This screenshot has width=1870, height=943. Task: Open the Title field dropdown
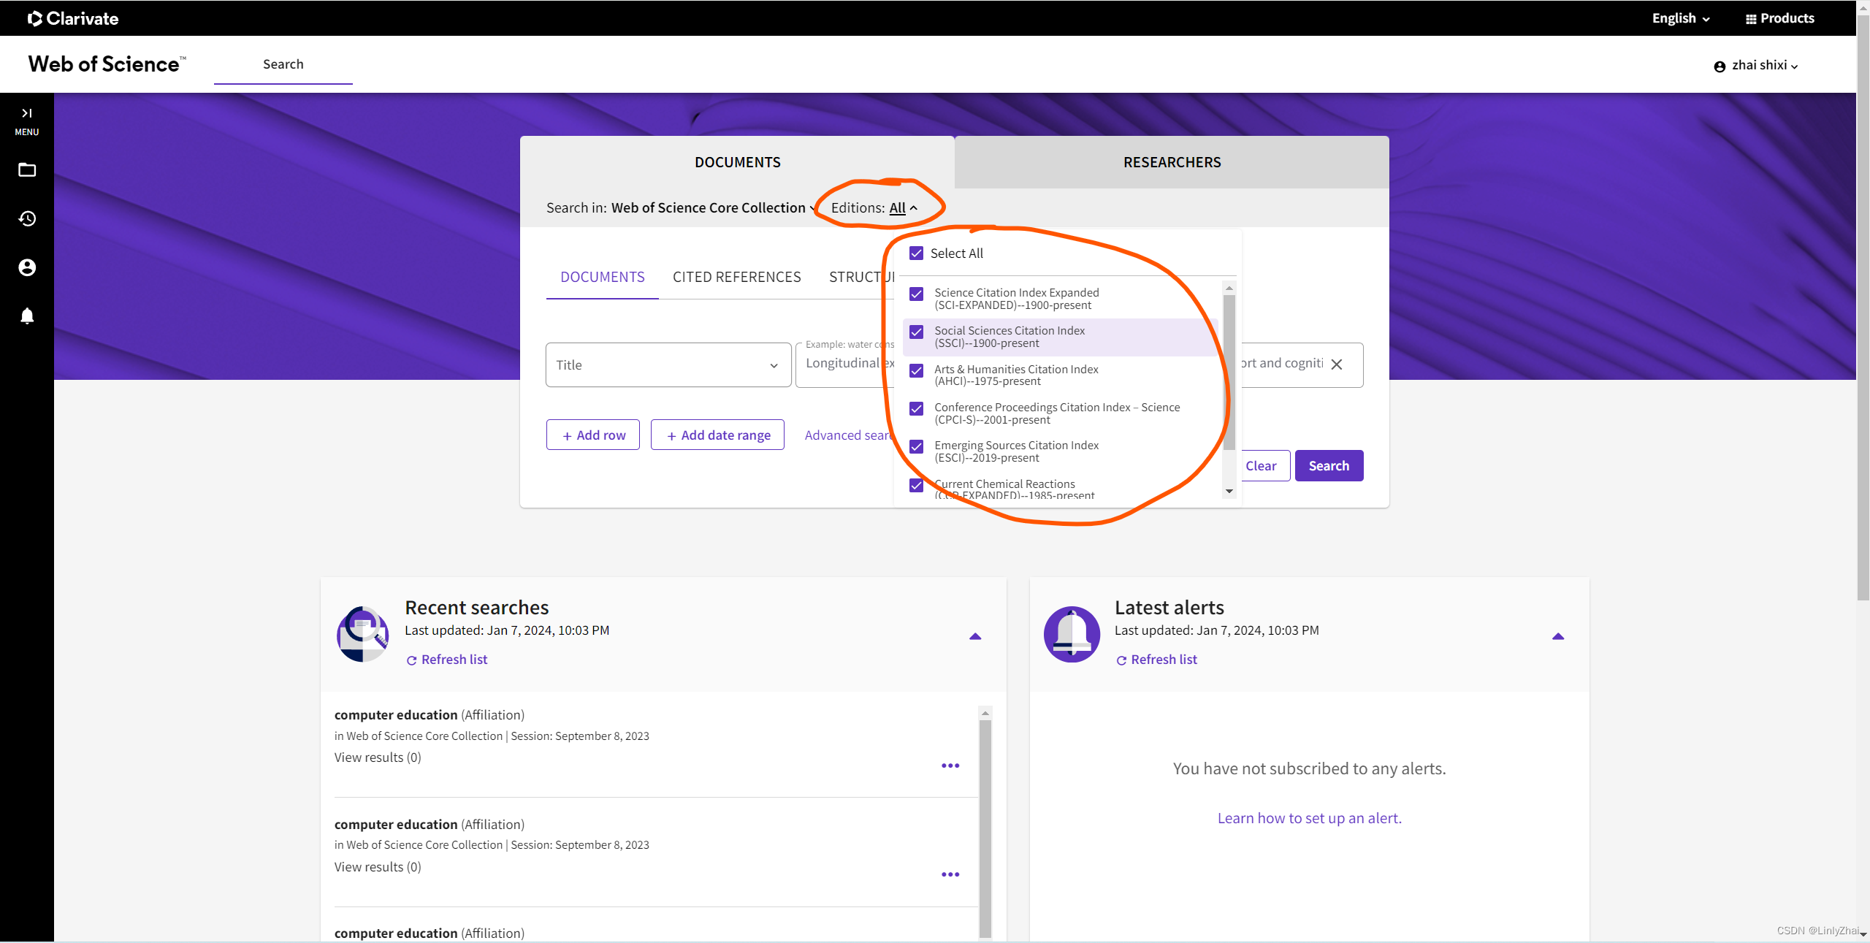coord(668,364)
